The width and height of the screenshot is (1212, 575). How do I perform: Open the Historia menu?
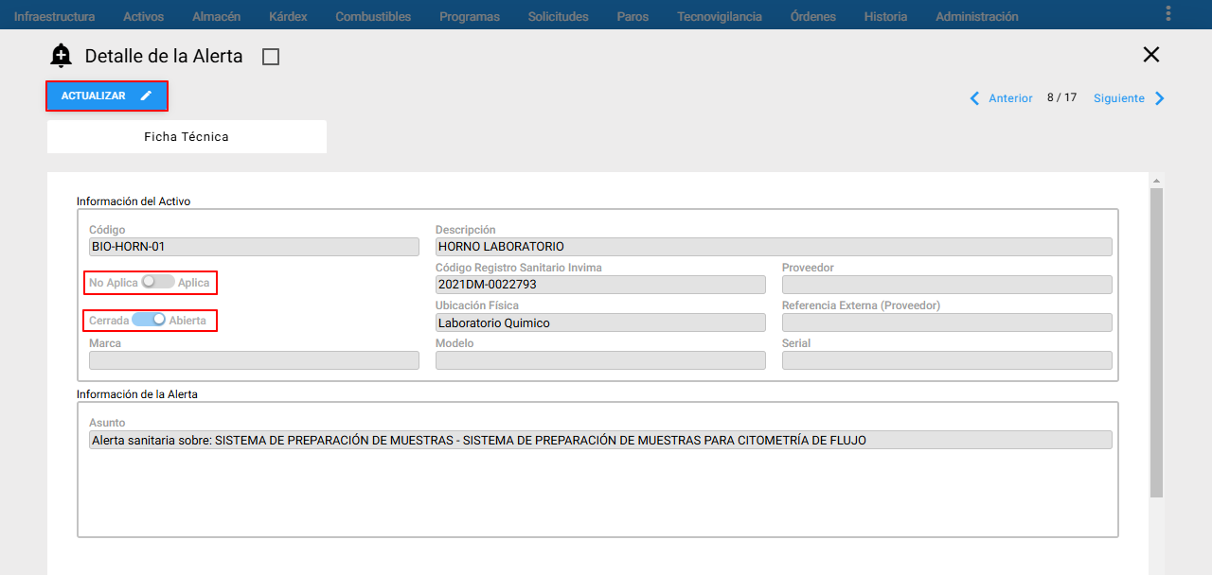[x=885, y=16]
